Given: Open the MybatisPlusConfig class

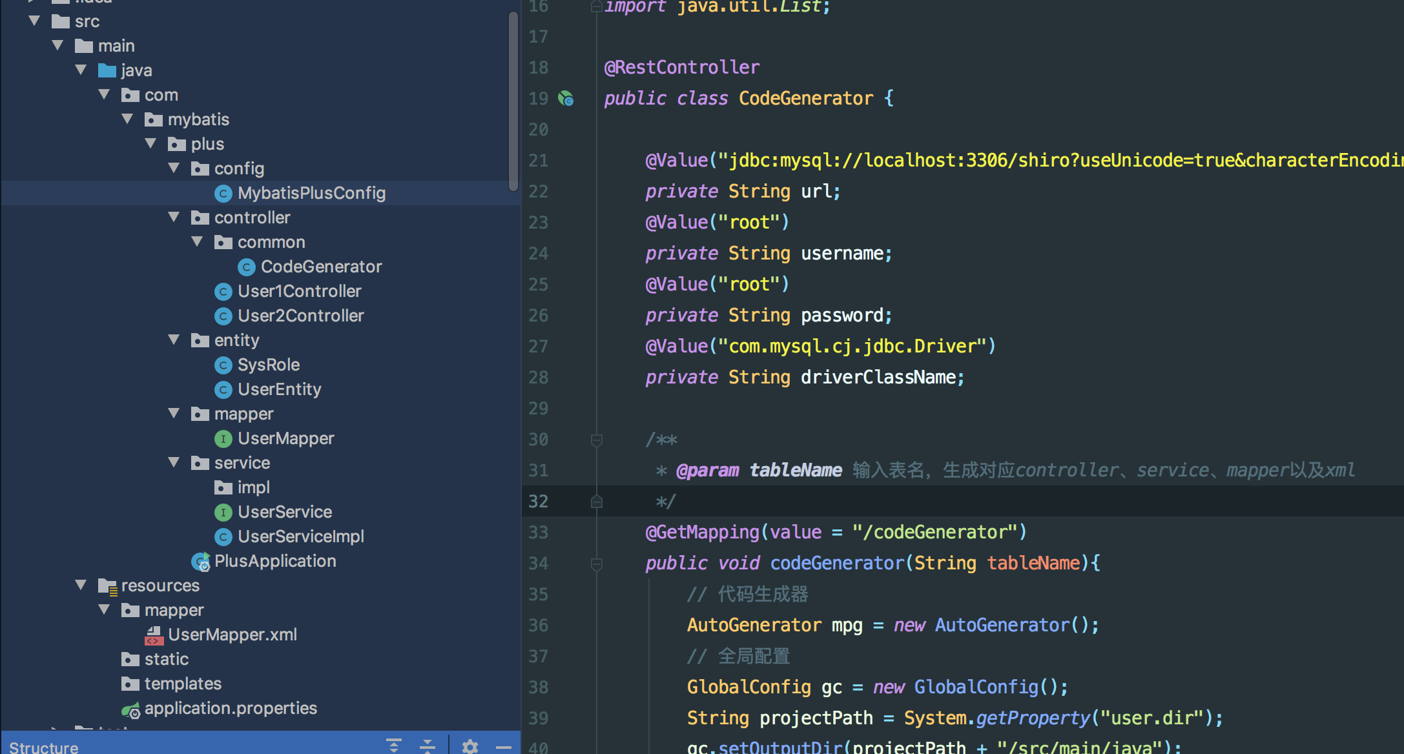Looking at the screenshot, I should pyautogui.click(x=311, y=193).
